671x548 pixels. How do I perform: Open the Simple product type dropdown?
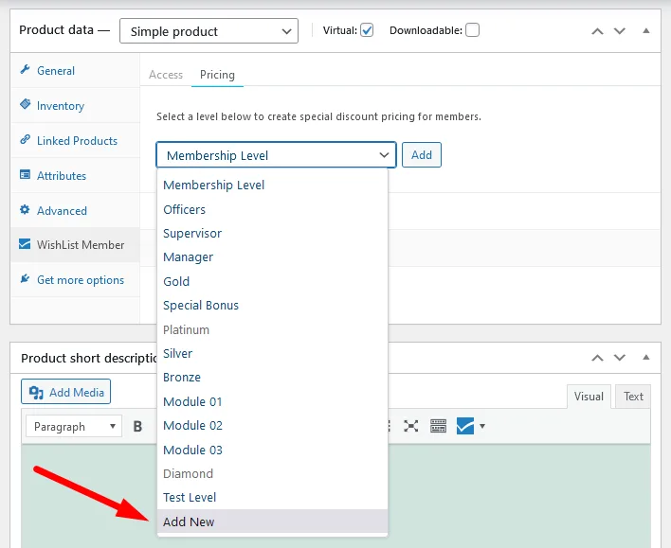coord(209,31)
